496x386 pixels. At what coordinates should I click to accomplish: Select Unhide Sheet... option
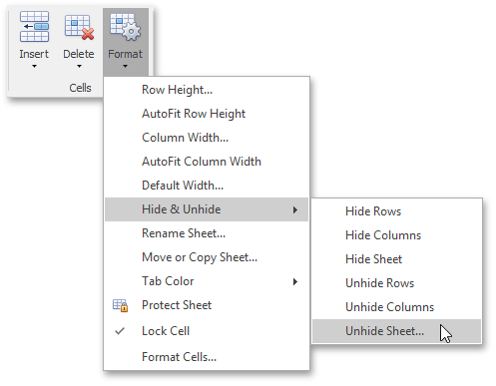tap(396, 331)
